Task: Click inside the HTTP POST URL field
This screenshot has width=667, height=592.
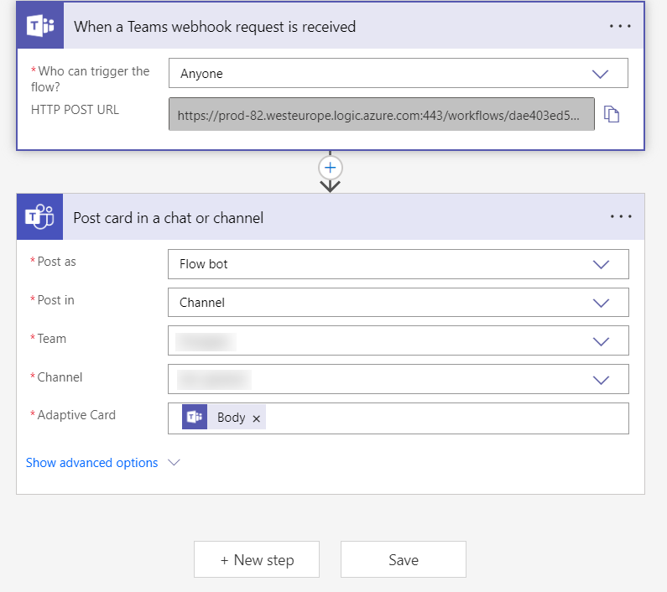Action: 381,115
